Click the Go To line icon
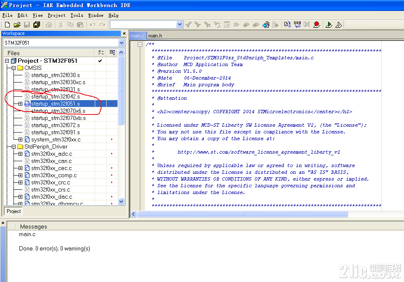Image resolution: width=404 pixels, height=282 pixels. [x=227, y=25]
